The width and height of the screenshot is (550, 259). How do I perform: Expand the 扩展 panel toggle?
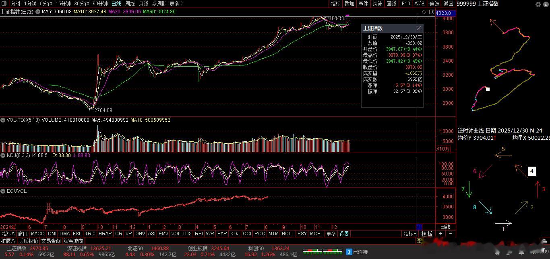tap(8, 241)
